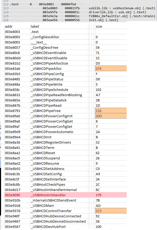Select the red _USB0HostIntHandler label cell

click(x=59, y=195)
